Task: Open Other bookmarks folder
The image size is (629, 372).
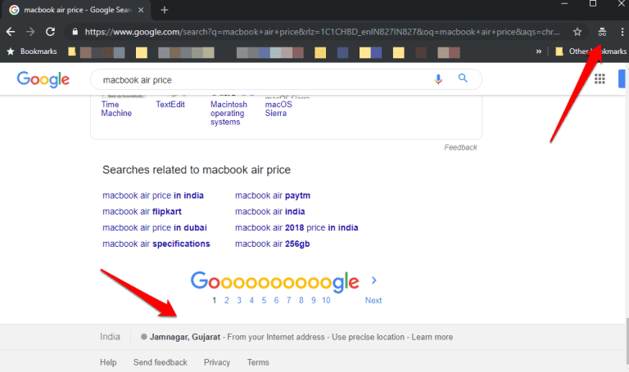Action: click(x=591, y=52)
